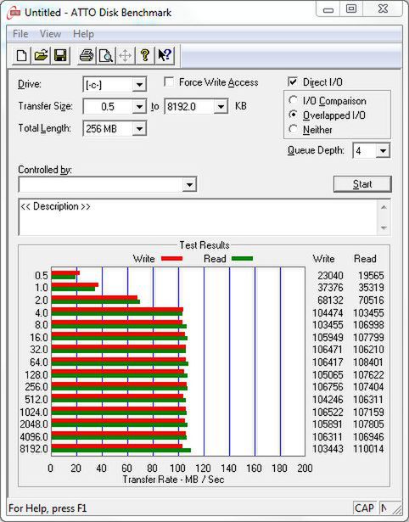Activate context help arrow-question icon
Viewport: 409px width, 522px height.
[165, 55]
